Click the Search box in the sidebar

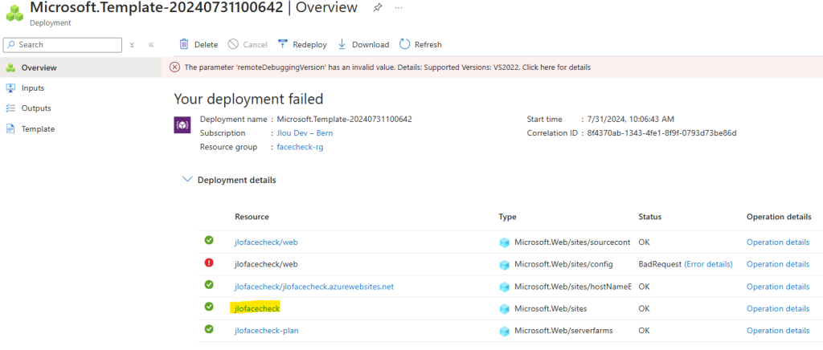[x=63, y=45]
